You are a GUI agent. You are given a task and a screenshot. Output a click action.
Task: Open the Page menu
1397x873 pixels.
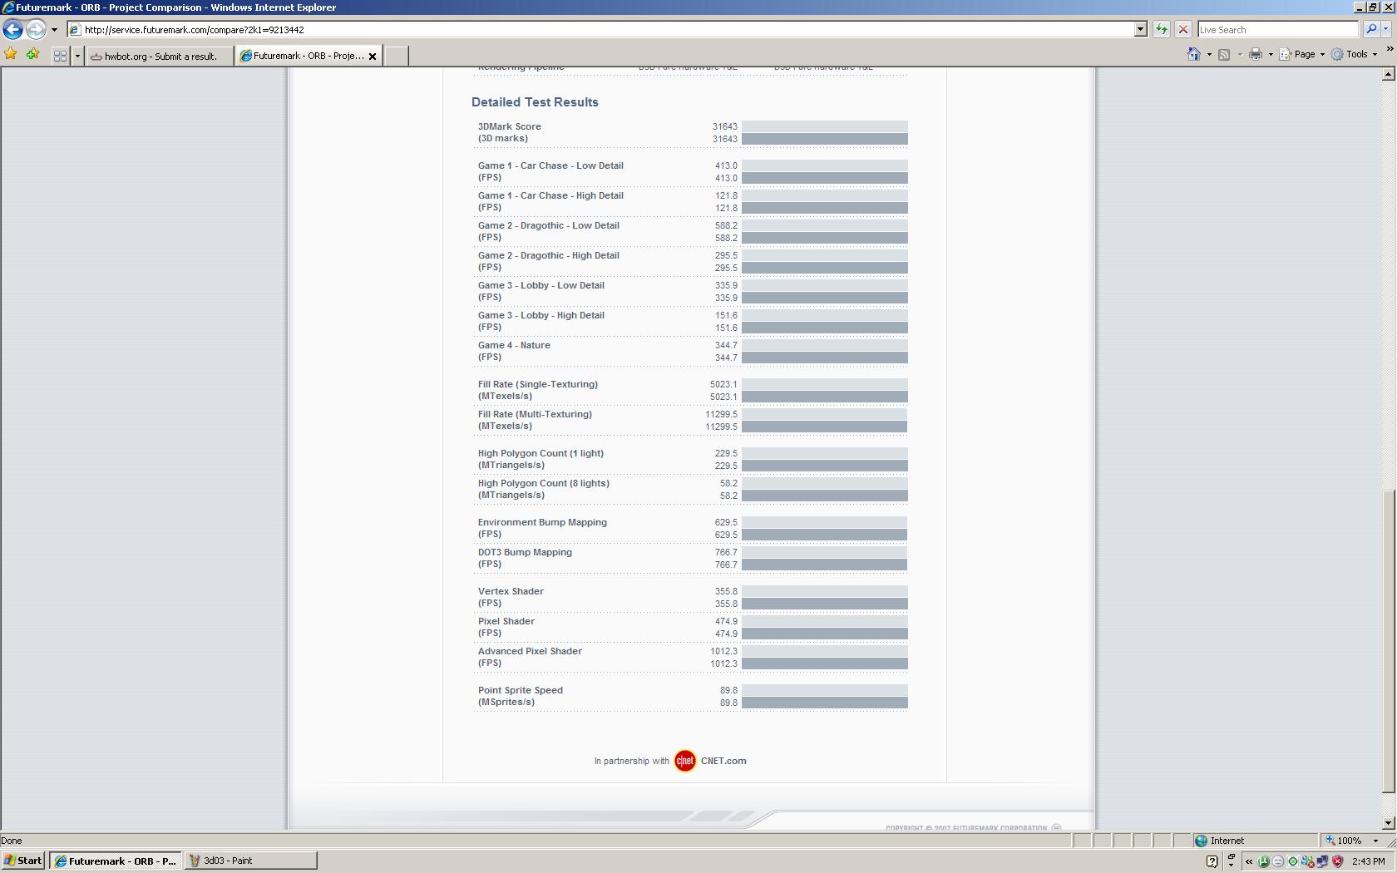(x=1301, y=55)
